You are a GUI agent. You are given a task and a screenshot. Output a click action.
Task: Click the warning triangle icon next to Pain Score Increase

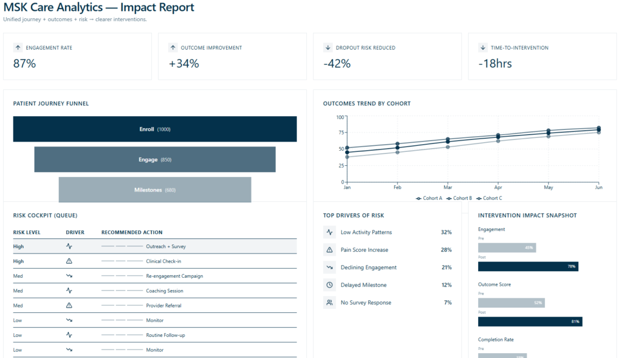[x=329, y=250]
